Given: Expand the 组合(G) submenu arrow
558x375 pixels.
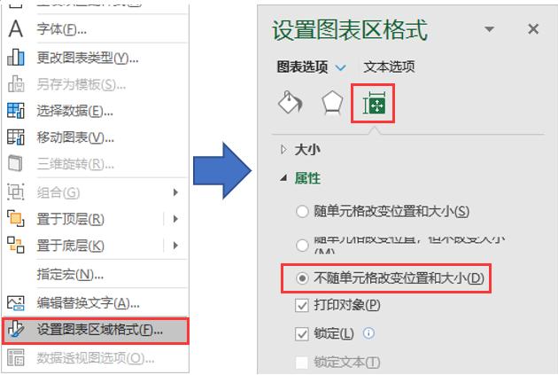Looking at the screenshot, I should (175, 192).
